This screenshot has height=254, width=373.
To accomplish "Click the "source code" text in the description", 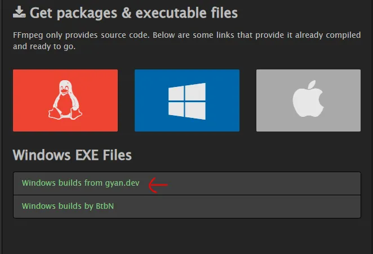I will (x=109, y=35).
